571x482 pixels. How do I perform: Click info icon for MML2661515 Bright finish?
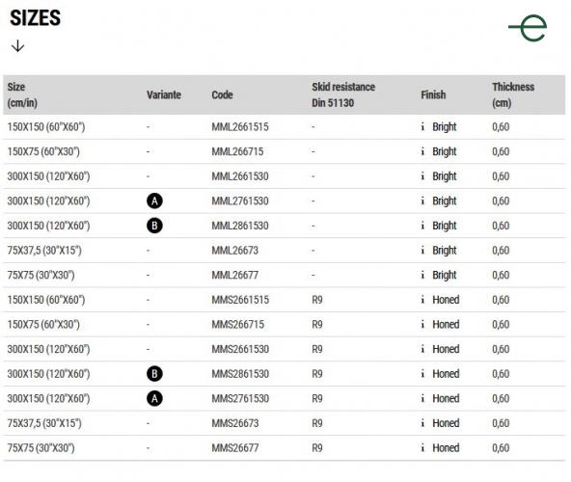pyautogui.click(x=422, y=126)
